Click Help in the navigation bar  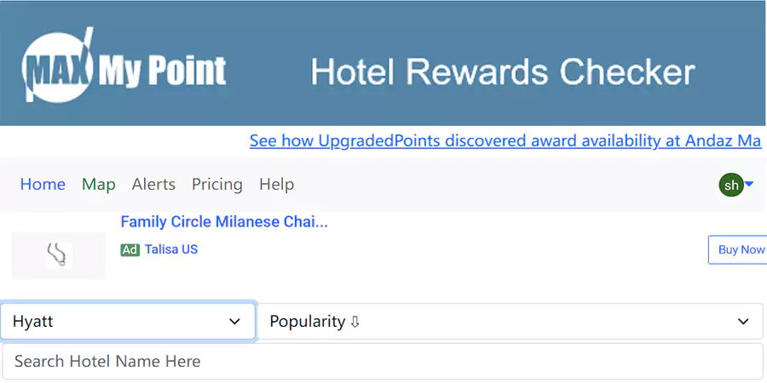(x=276, y=185)
